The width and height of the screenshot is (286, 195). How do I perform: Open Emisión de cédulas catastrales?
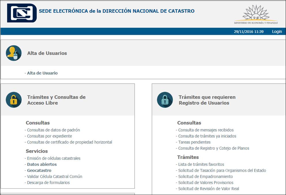pos(52,158)
